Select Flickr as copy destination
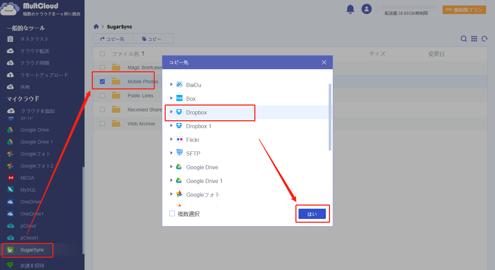 [193, 140]
